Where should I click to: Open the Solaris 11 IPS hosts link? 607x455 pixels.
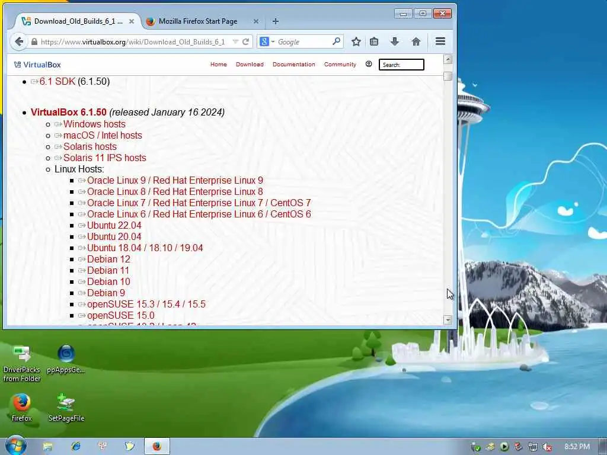[x=104, y=158]
